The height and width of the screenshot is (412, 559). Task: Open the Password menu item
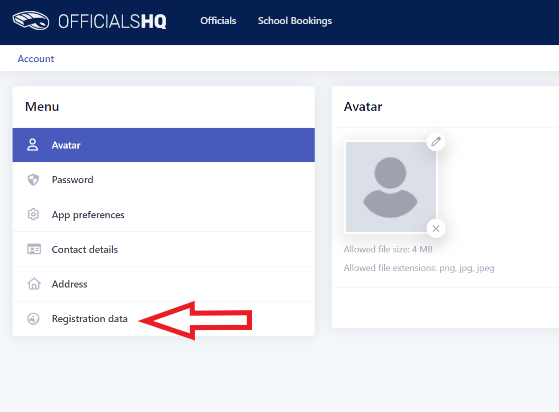coord(164,180)
